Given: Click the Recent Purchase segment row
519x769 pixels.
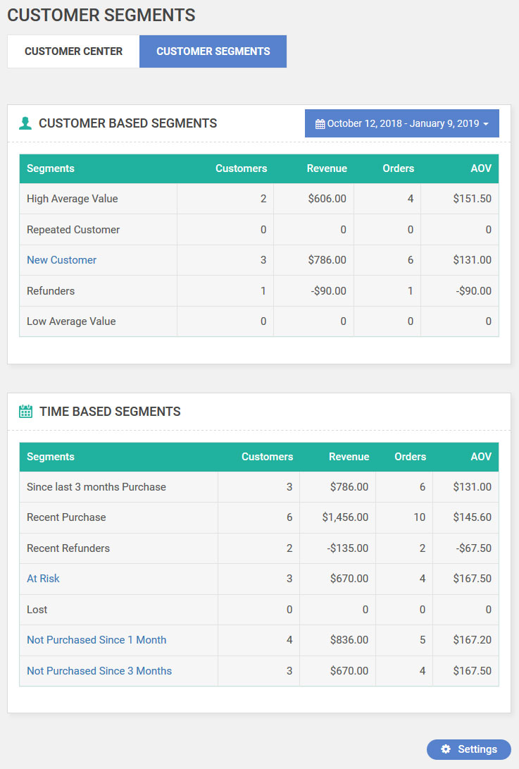Looking at the screenshot, I should point(259,517).
